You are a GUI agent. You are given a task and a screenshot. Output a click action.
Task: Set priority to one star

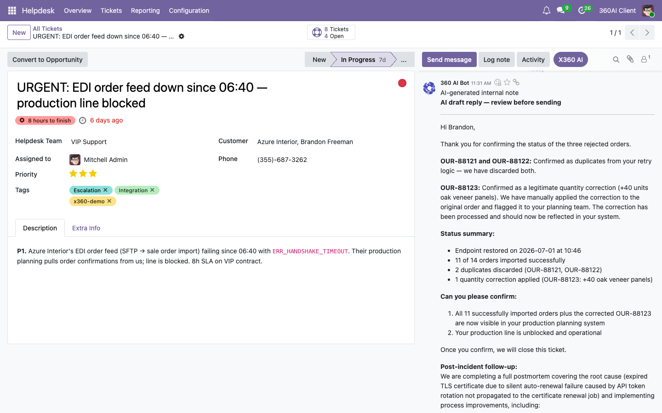73,173
